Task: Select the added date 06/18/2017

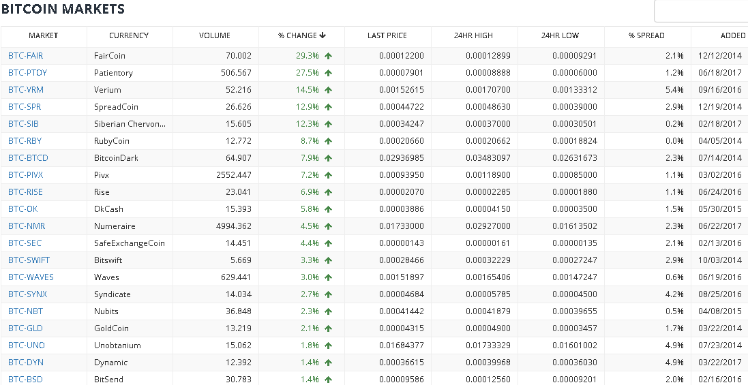Action: click(720, 73)
